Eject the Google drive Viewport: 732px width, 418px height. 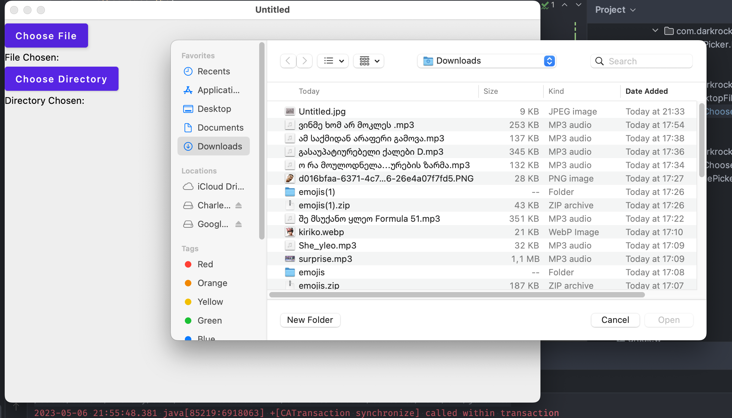[x=239, y=224]
